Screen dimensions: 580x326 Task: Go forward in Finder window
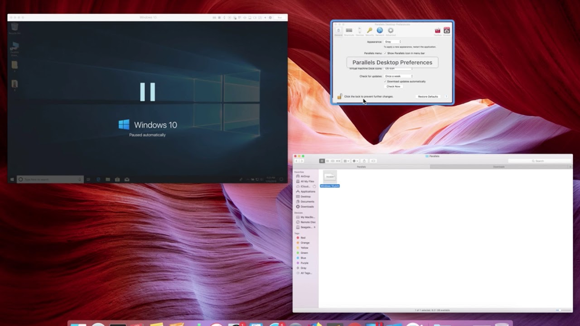[x=302, y=161]
